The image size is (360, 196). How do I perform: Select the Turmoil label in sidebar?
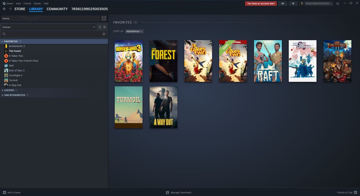(x=13, y=80)
